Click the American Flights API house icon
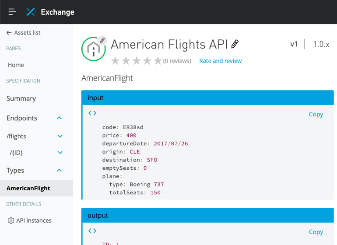 [94, 49]
